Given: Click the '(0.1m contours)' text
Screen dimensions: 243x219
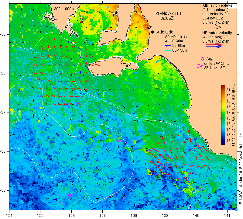Looking at the screenshot, I should pos(215,10).
